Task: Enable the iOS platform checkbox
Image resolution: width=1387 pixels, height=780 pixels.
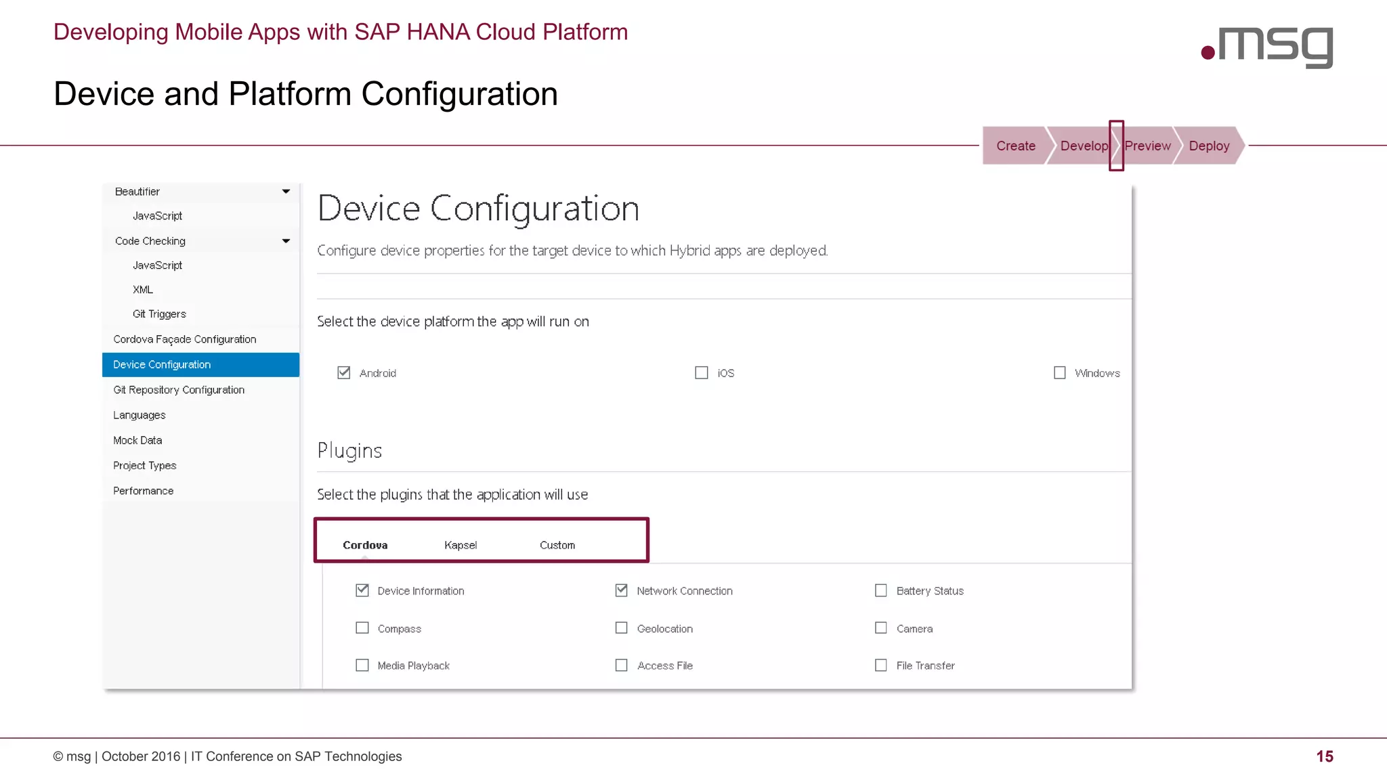Action: pos(702,372)
